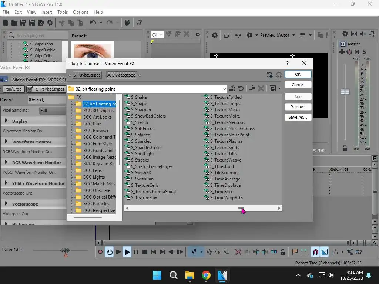
Task: Click the Refresh icon in Plug-In Chooser
Action: pos(241,89)
